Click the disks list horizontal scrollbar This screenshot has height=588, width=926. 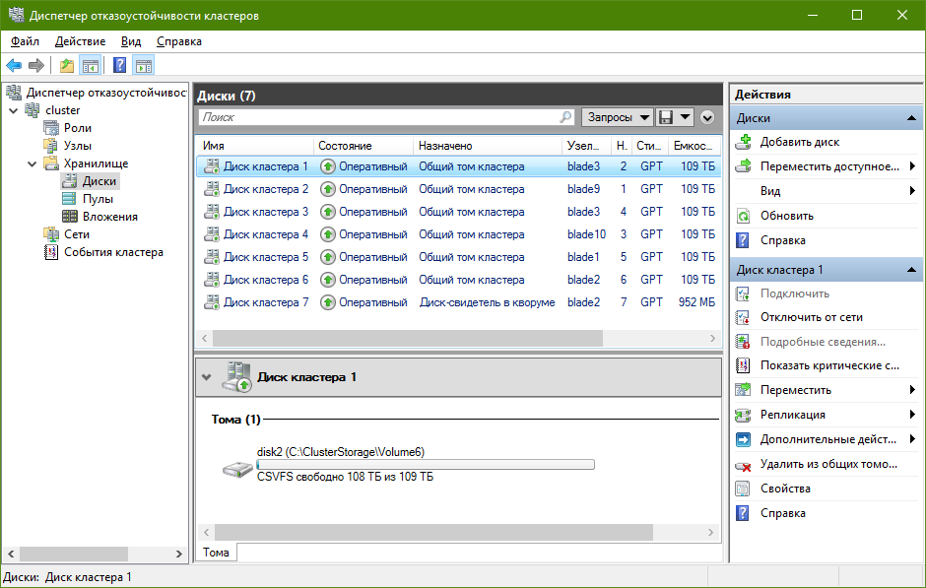pos(408,338)
